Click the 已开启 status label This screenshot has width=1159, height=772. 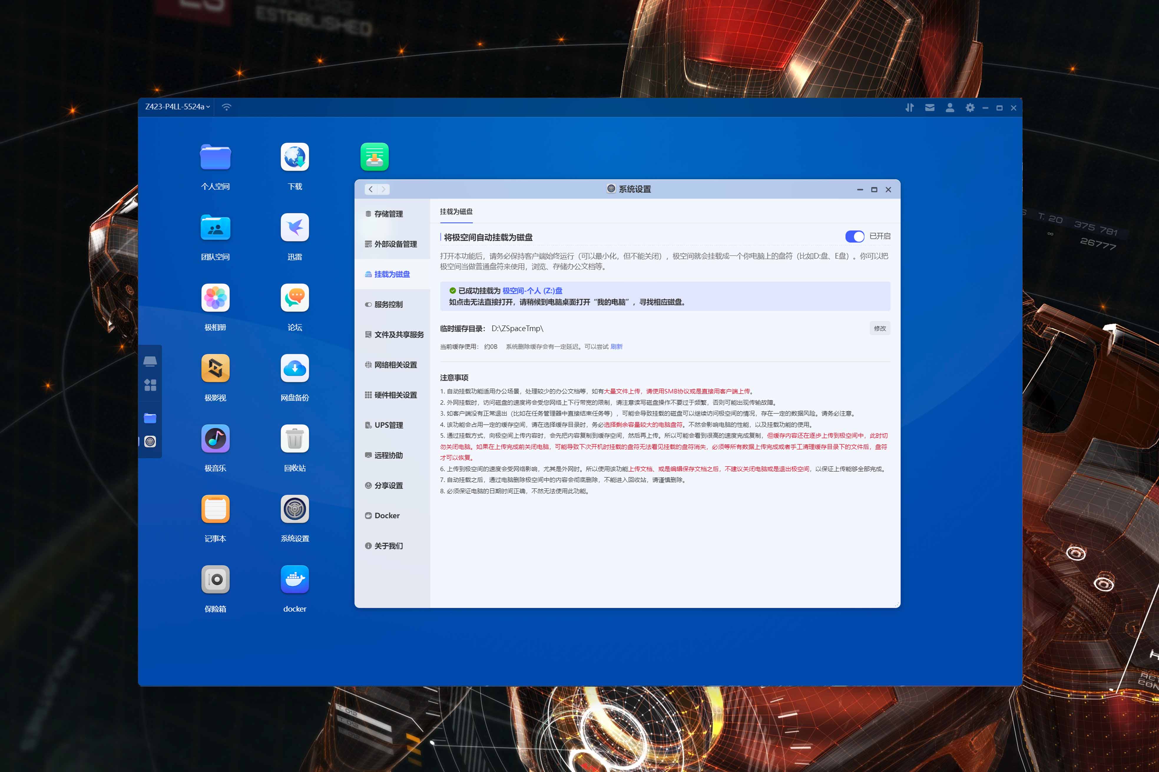click(880, 236)
